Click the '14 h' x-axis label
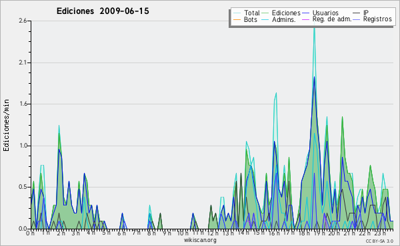 click(x=243, y=233)
